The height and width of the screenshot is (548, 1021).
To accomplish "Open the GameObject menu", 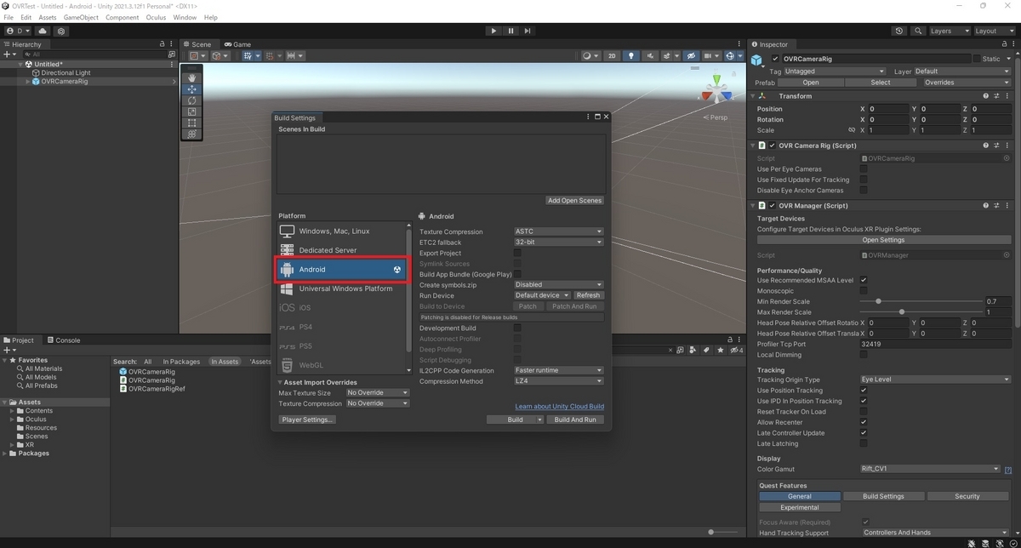I will tap(81, 17).
